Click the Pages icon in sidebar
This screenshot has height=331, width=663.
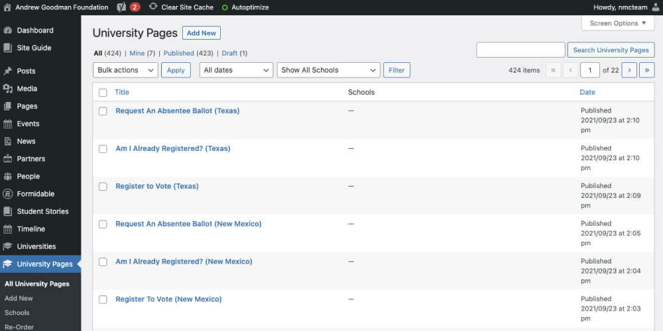7,106
